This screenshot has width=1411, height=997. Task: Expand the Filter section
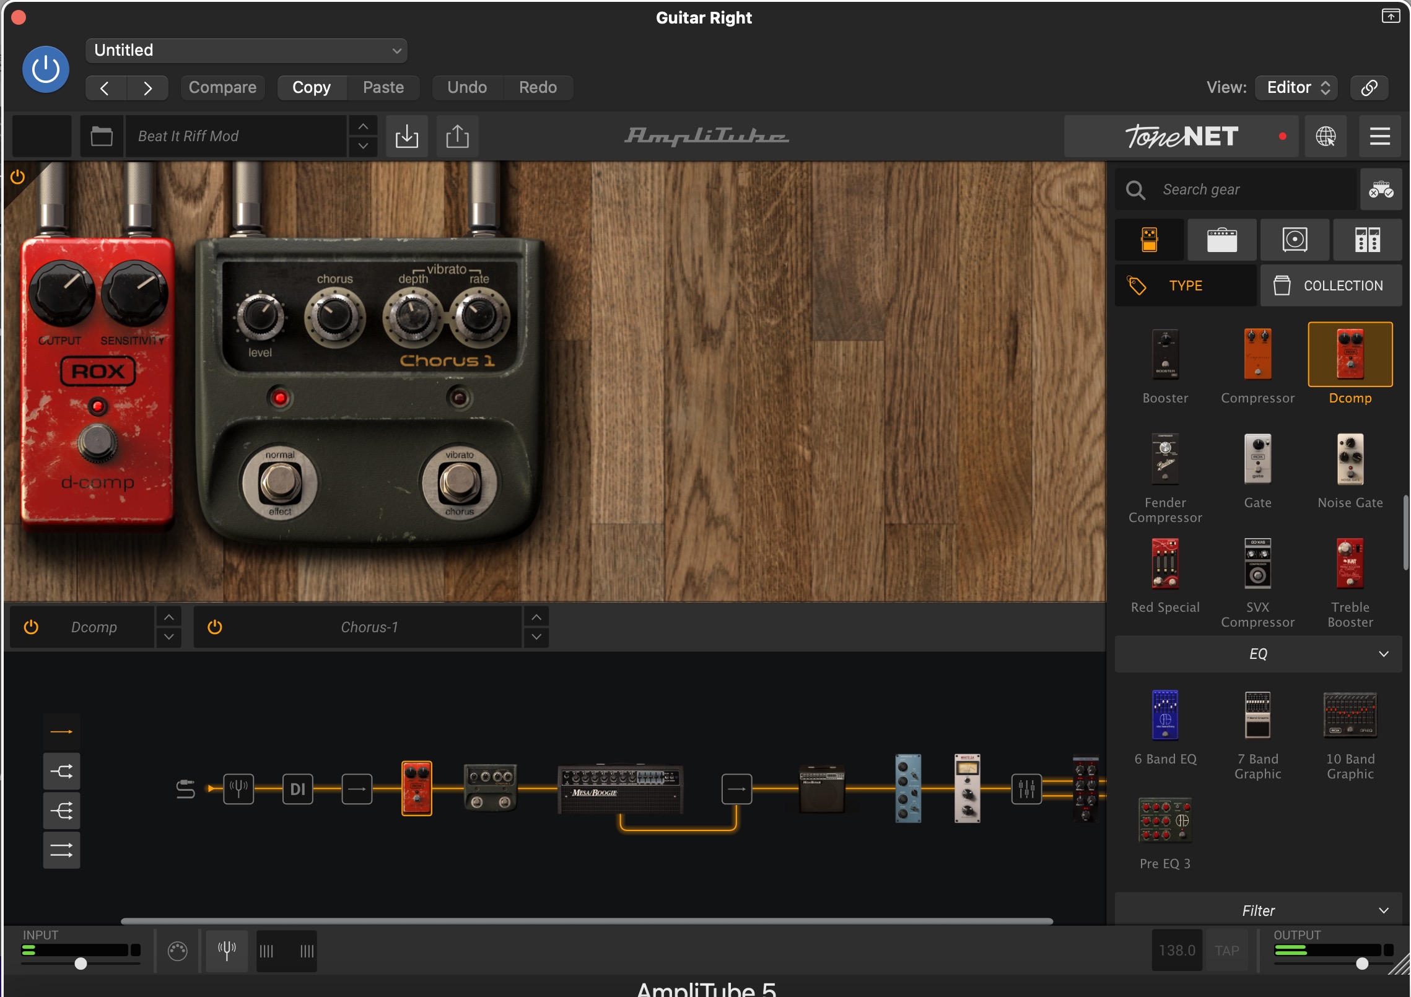[1258, 910]
